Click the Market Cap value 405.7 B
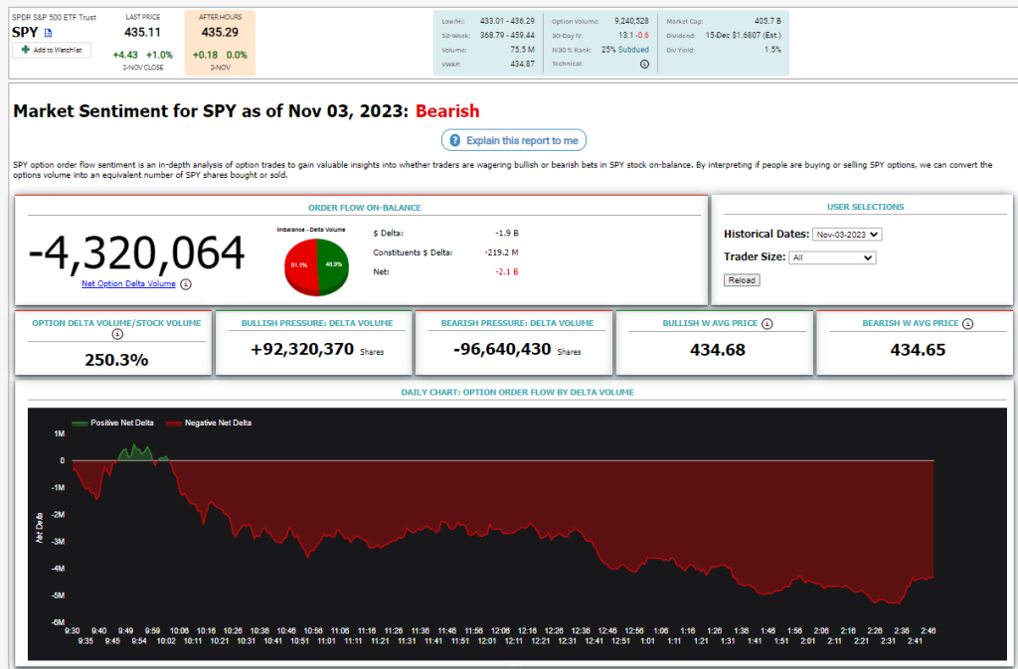 tap(767, 21)
